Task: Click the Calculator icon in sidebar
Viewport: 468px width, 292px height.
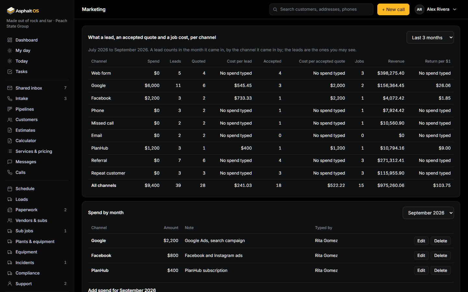Action: click(x=10, y=141)
